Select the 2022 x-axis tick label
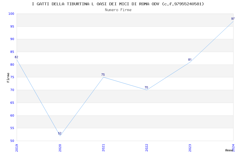 (147, 148)
